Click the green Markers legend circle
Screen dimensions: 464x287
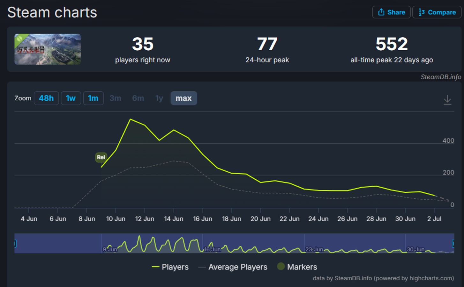(x=281, y=266)
